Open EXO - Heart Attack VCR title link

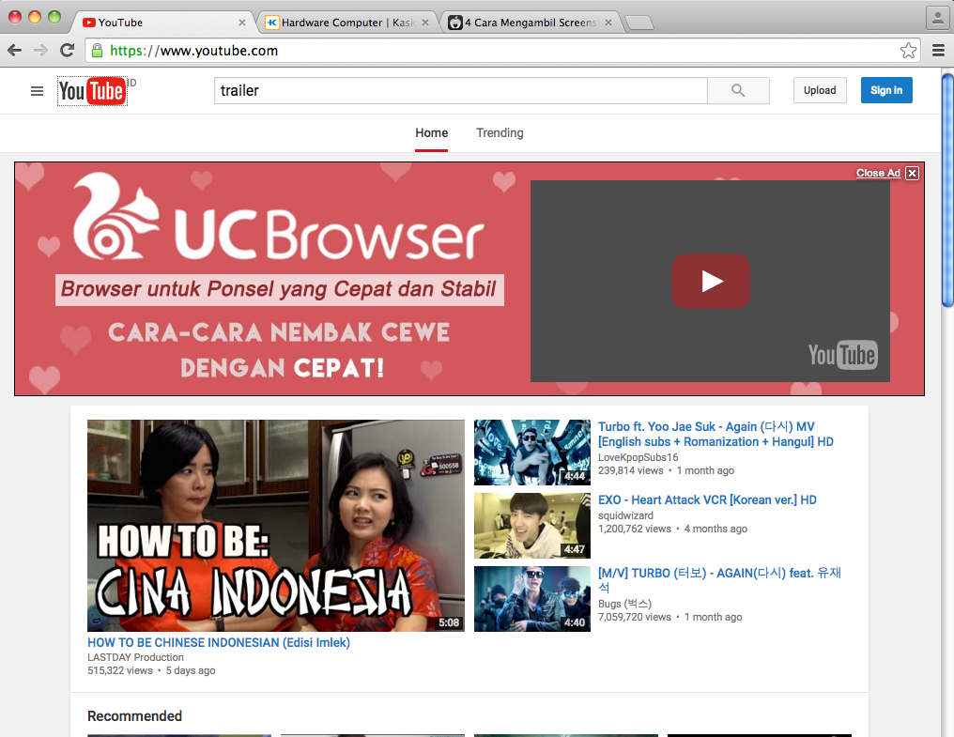pos(707,499)
